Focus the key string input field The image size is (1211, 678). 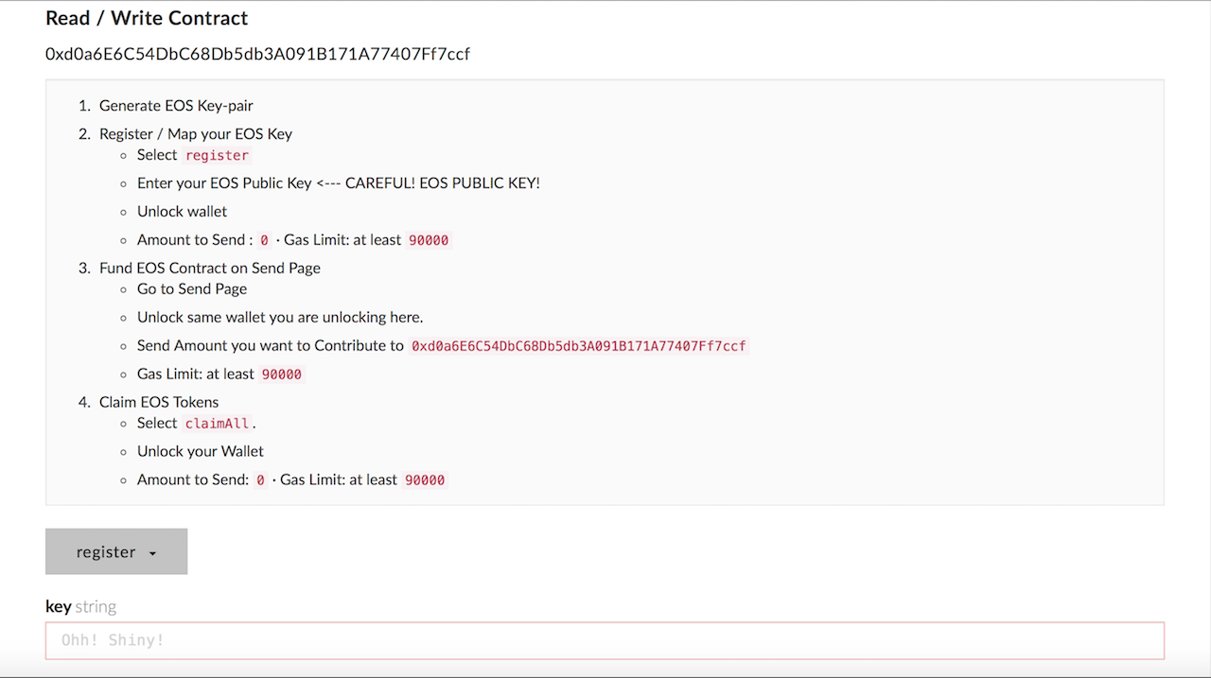click(604, 640)
